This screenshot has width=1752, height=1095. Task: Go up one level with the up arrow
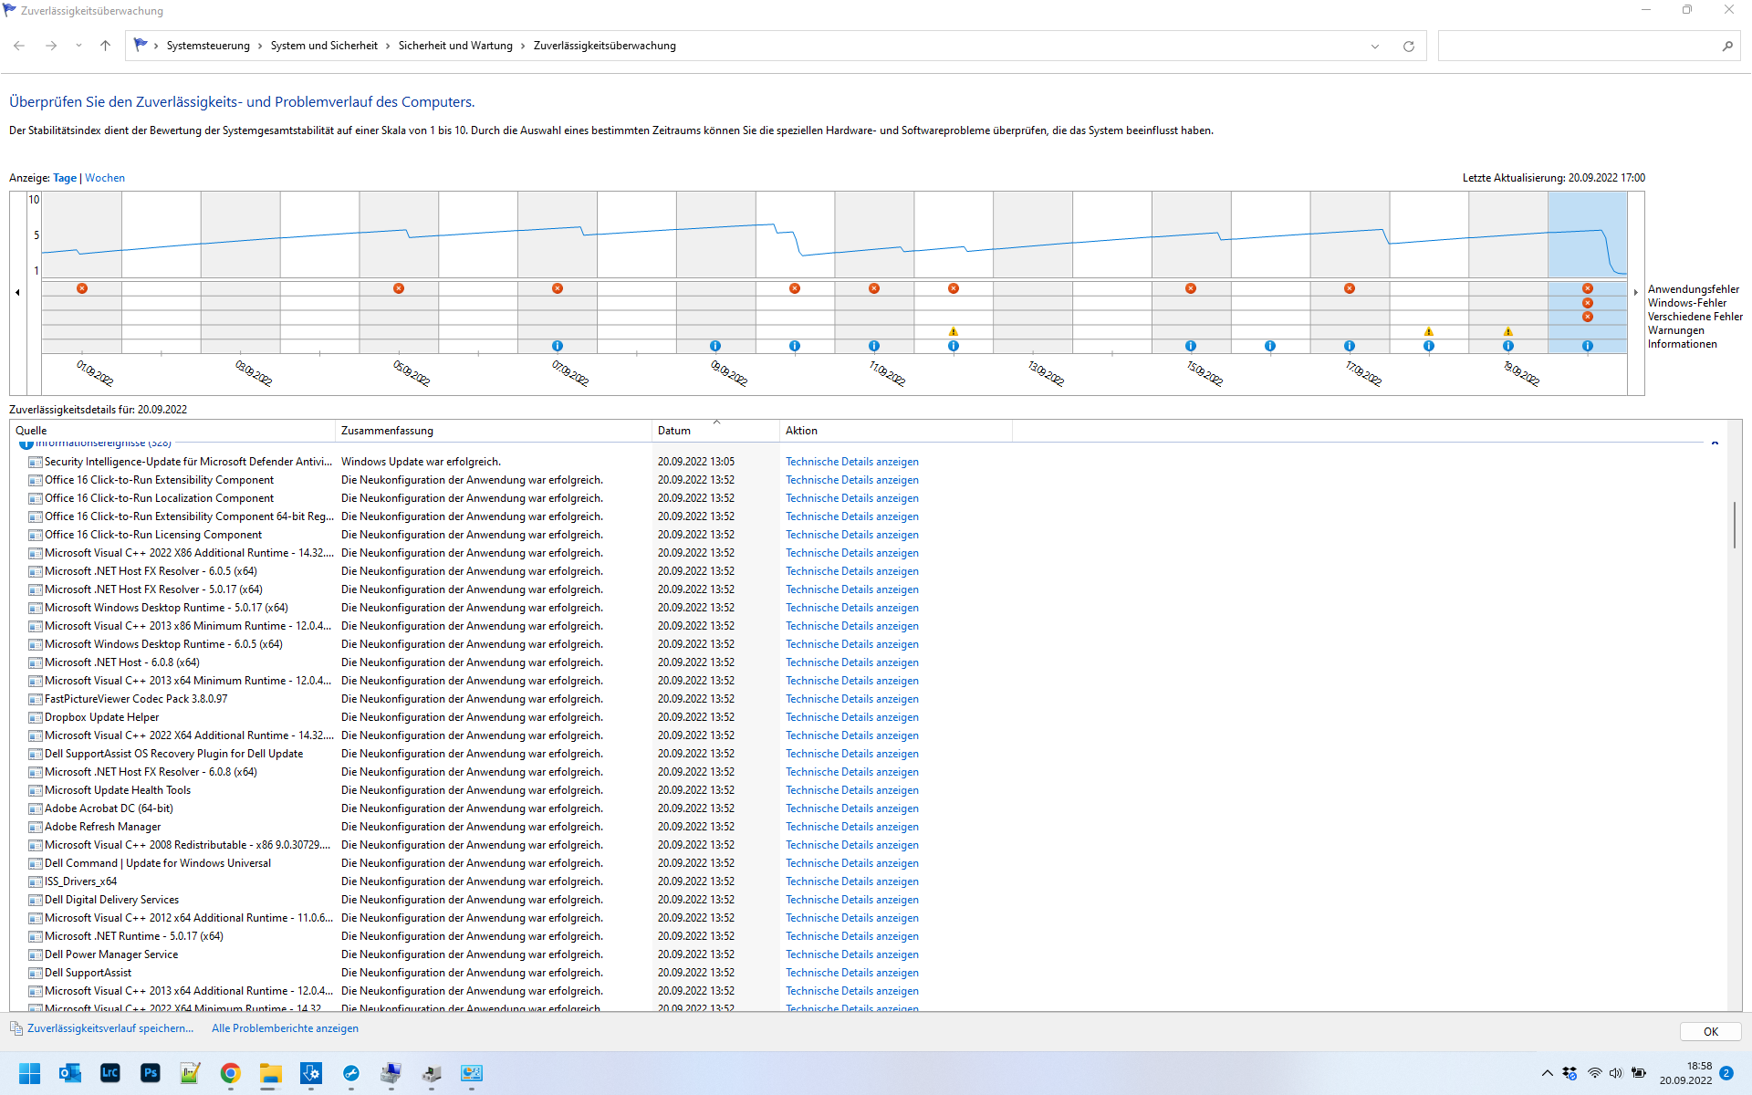[105, 46]
